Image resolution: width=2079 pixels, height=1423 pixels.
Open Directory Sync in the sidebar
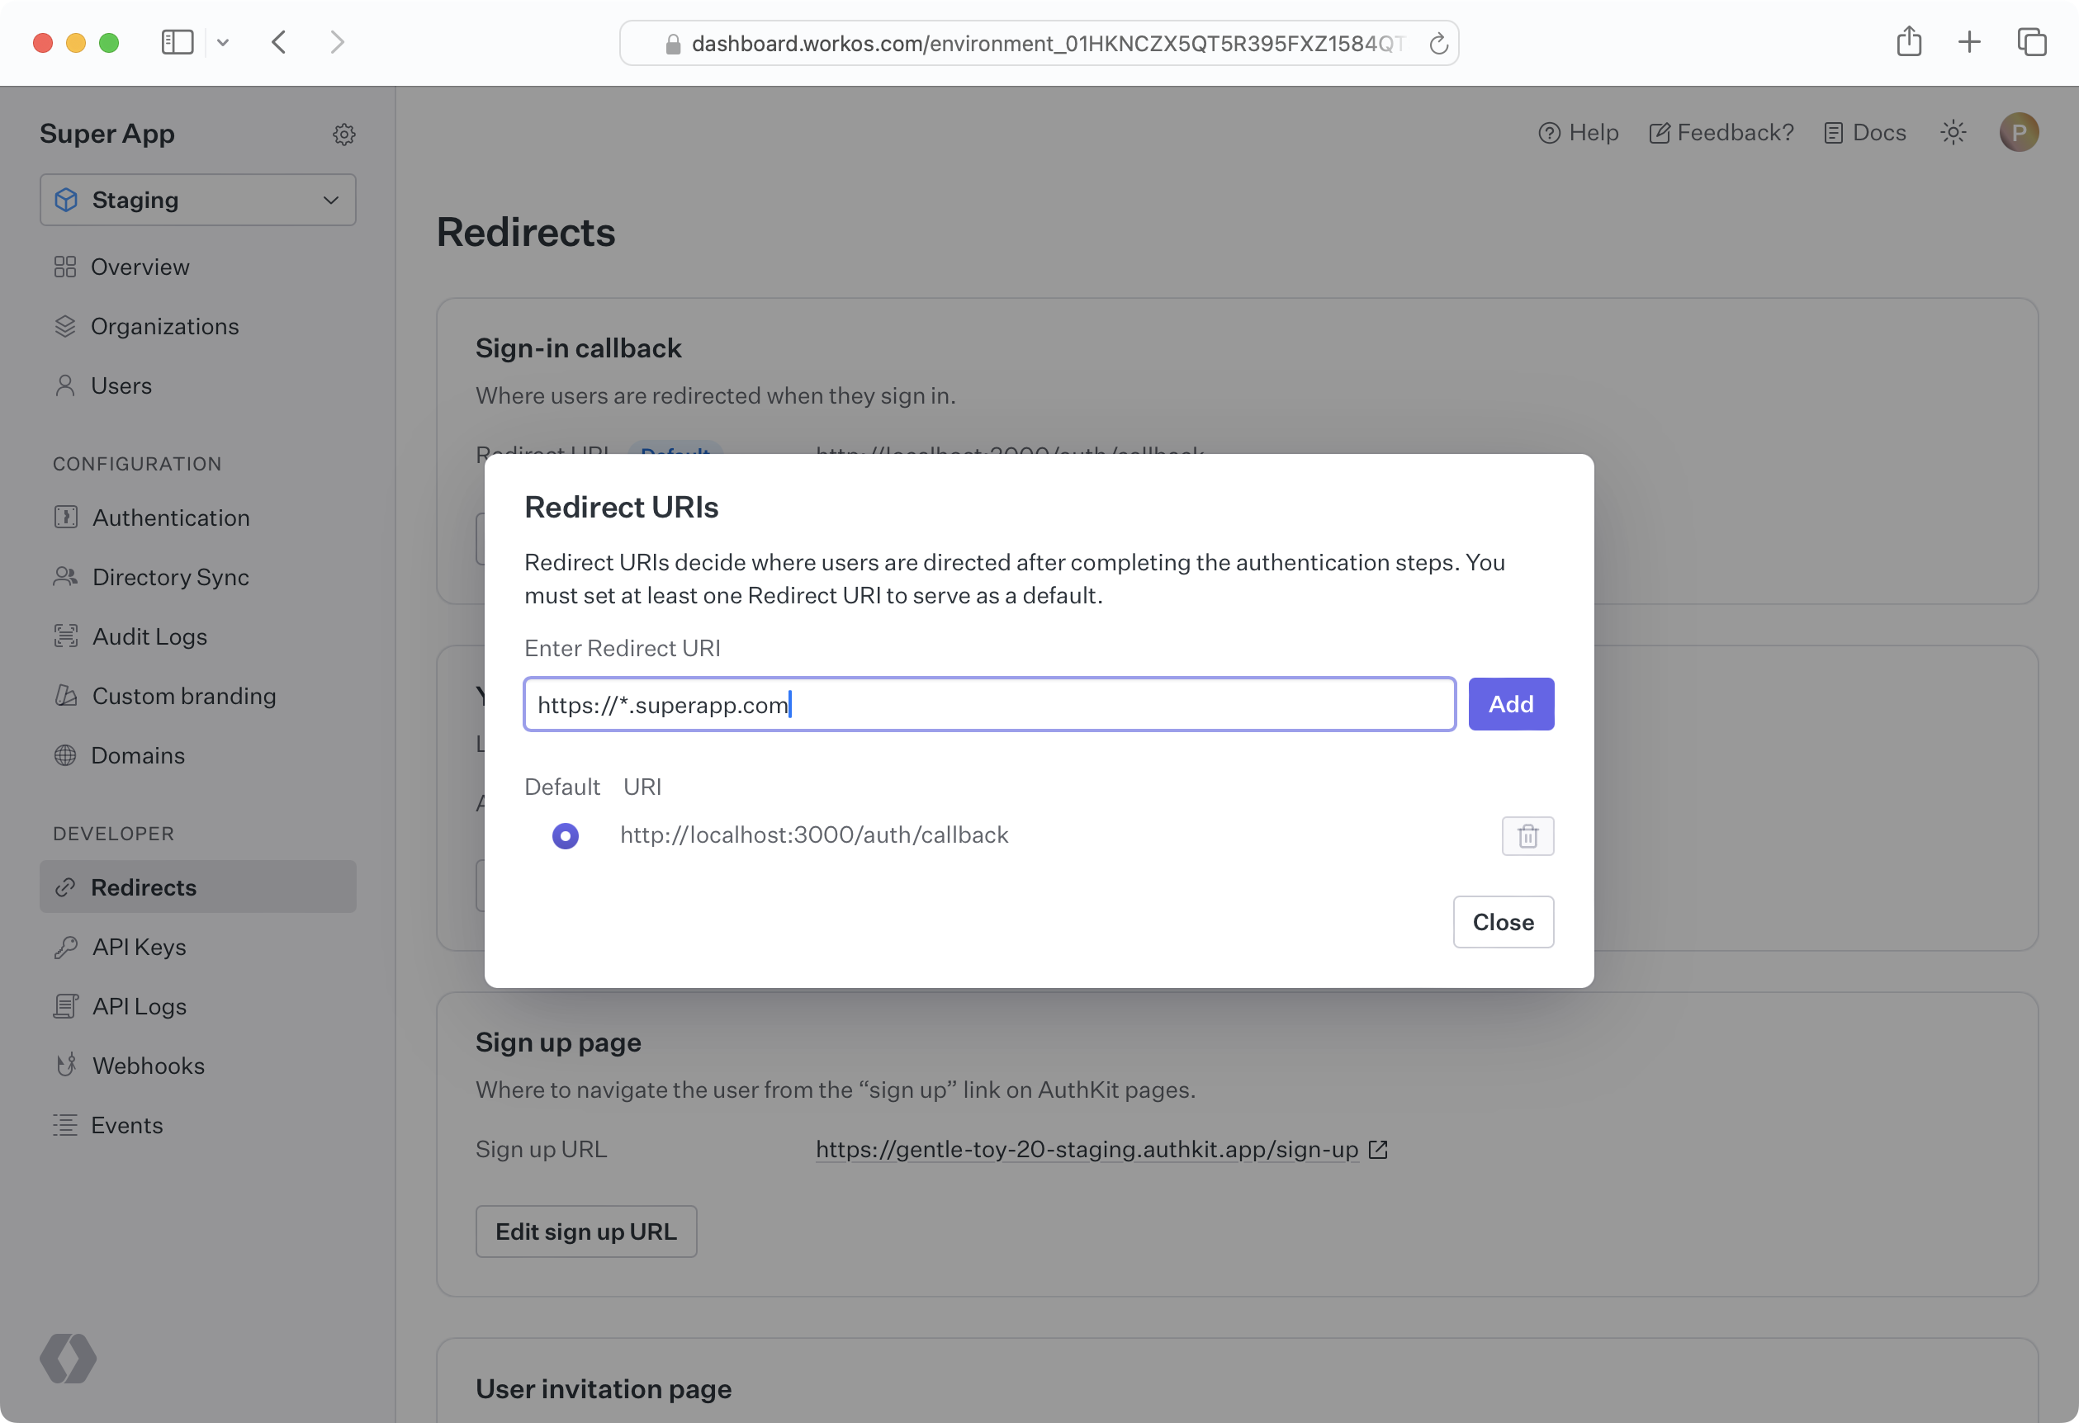[170, 577]
